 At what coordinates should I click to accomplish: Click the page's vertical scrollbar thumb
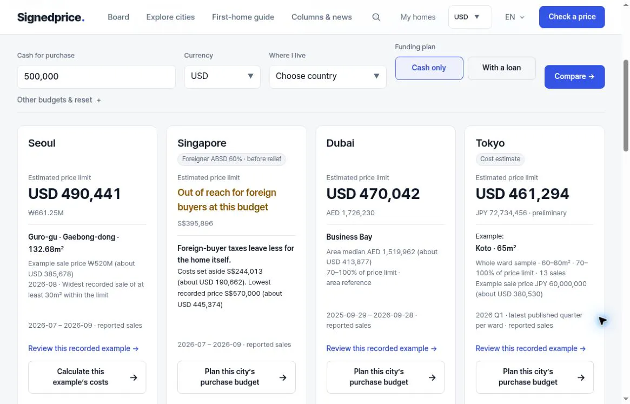click(x=626, y=105)
